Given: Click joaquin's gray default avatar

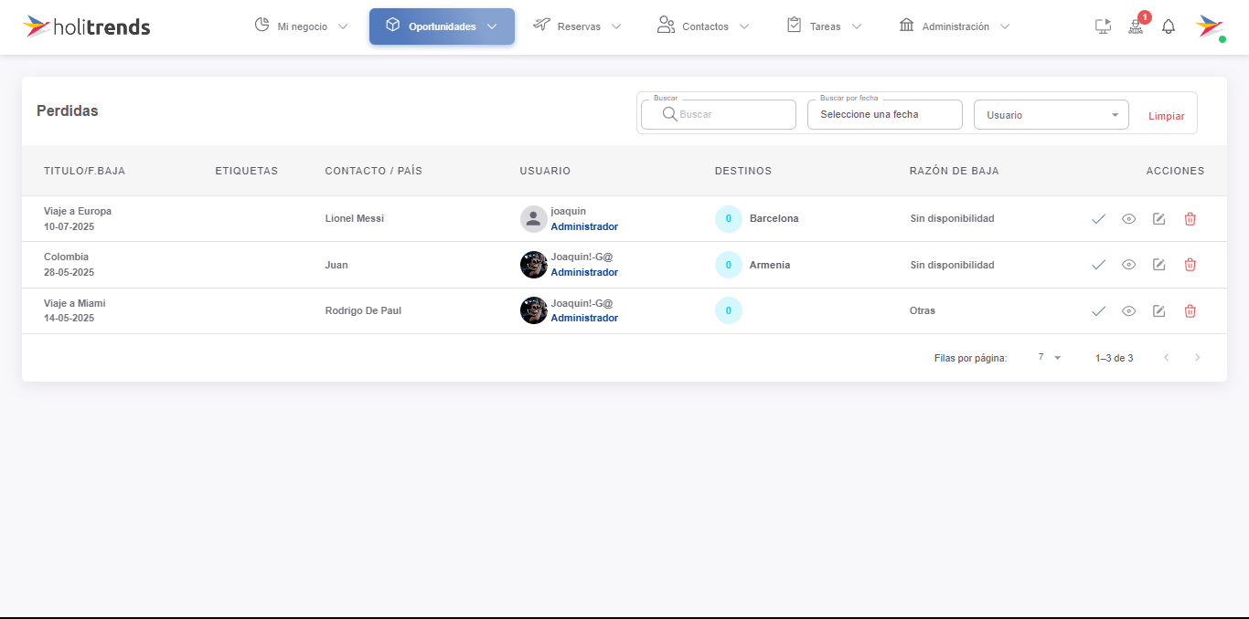Looking at the screenshot, I should [x=534, y=219].
